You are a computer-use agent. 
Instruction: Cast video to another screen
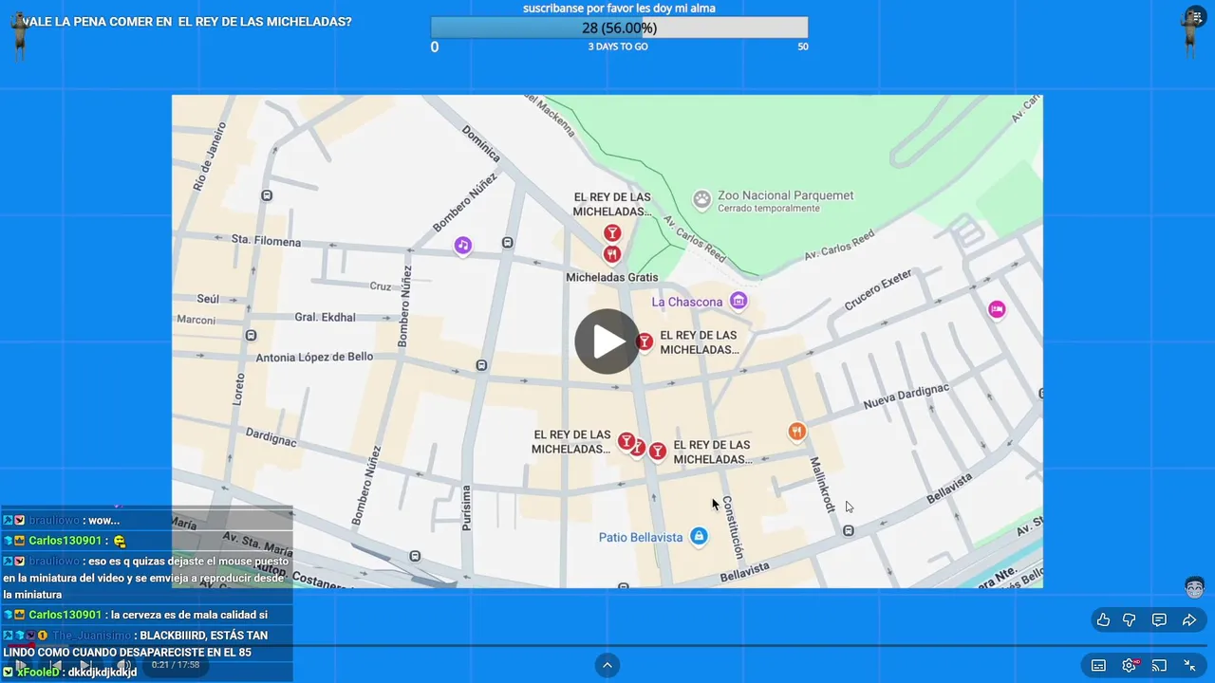point(1159,666)
